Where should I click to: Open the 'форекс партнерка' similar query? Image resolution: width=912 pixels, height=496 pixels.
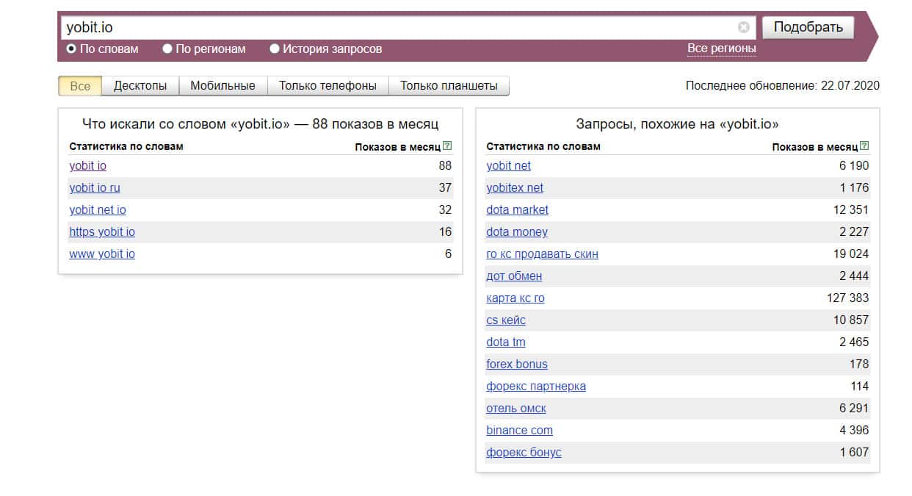(x=536, y=387)
